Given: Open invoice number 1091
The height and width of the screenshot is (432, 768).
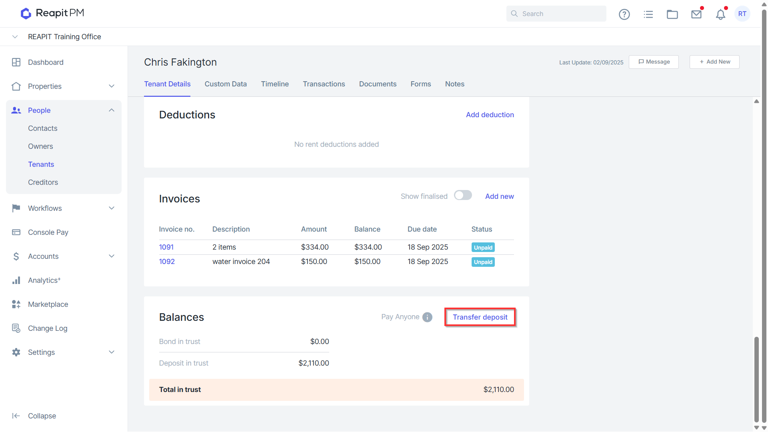Looking at the screenshot, I should [166, 247].
